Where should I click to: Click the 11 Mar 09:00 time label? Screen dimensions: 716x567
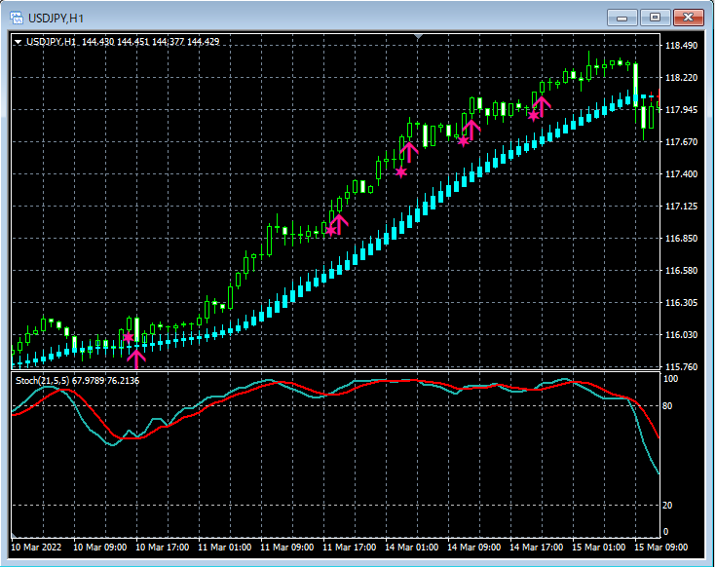(x=287, y=547)
